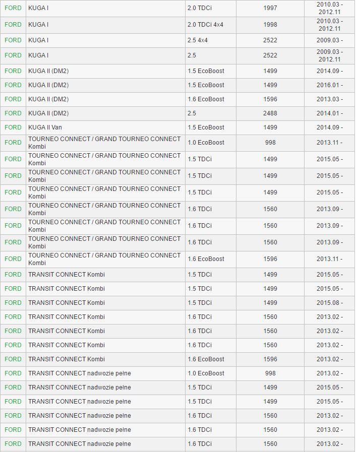Select the capacity value 2488
Screen dimensions: 356x452
click(x=270, y=113)
